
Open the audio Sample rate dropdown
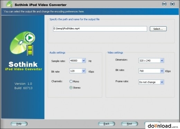84,61
